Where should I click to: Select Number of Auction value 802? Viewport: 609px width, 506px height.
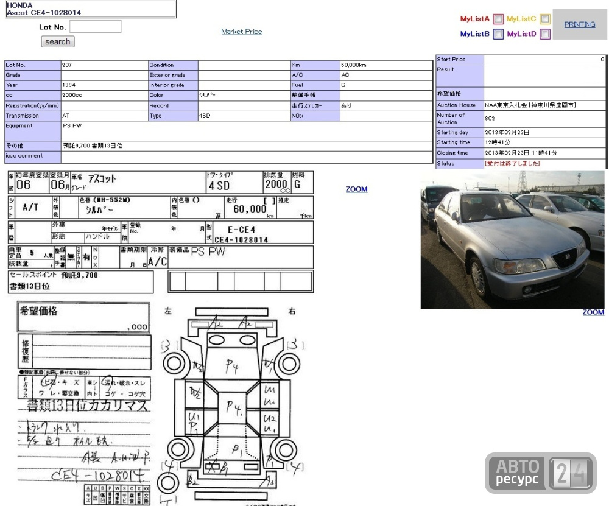490,118
